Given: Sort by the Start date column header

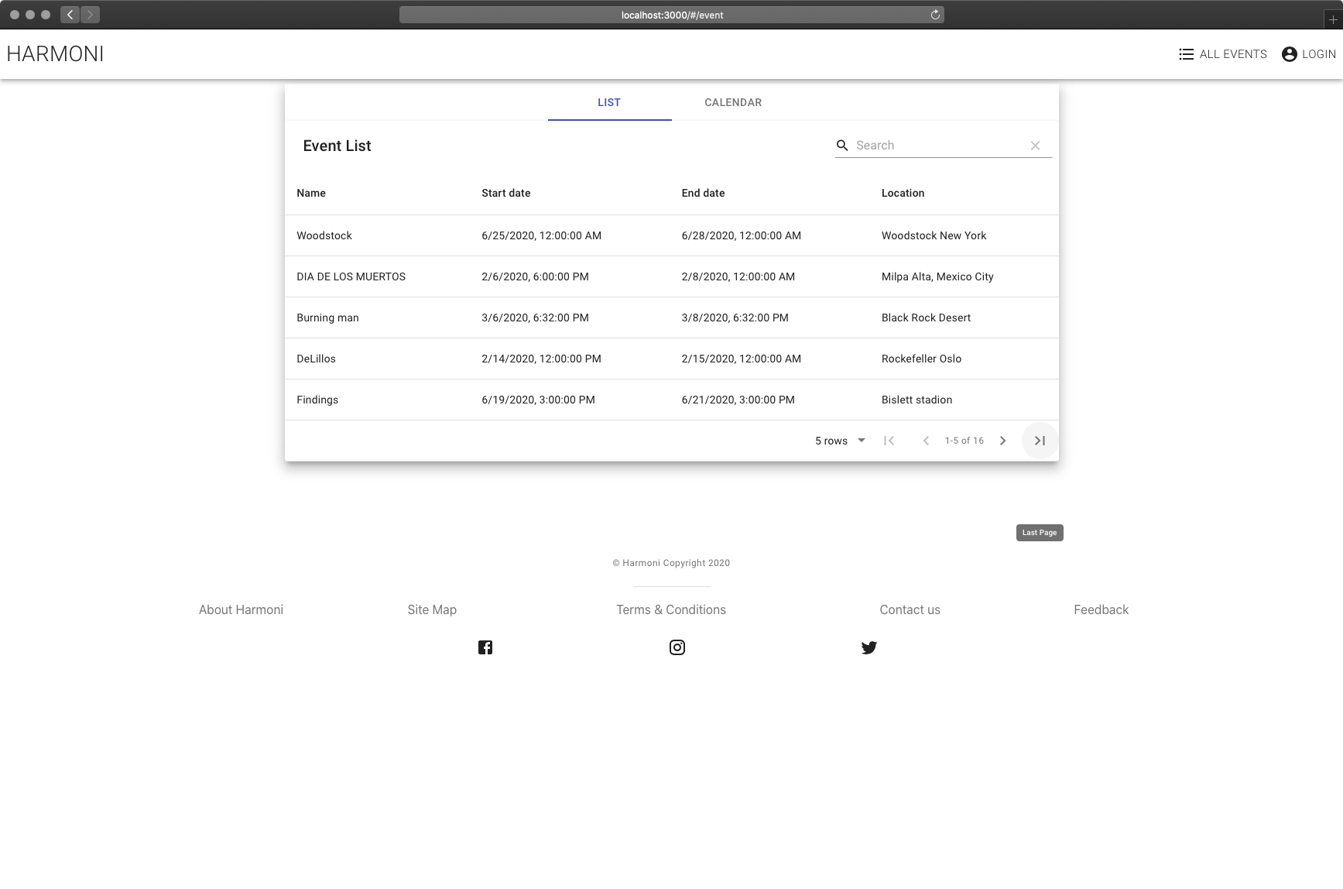Looking at the screenshot, I should pyautogui.click(x=506, y=194).
